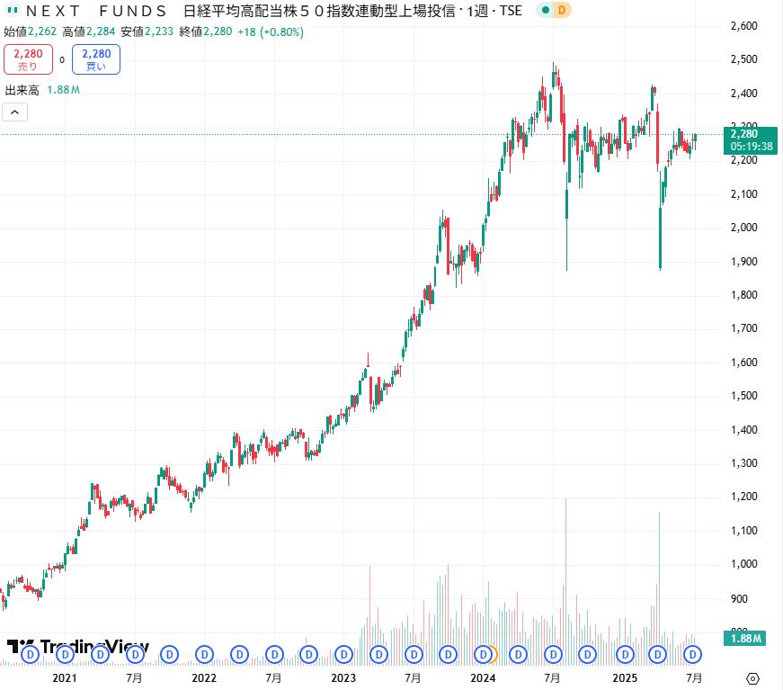This screenshot has width=783, height=690.
Task: Collapse the indicator legend with the chevron
Action: click(x=15, y=112)
